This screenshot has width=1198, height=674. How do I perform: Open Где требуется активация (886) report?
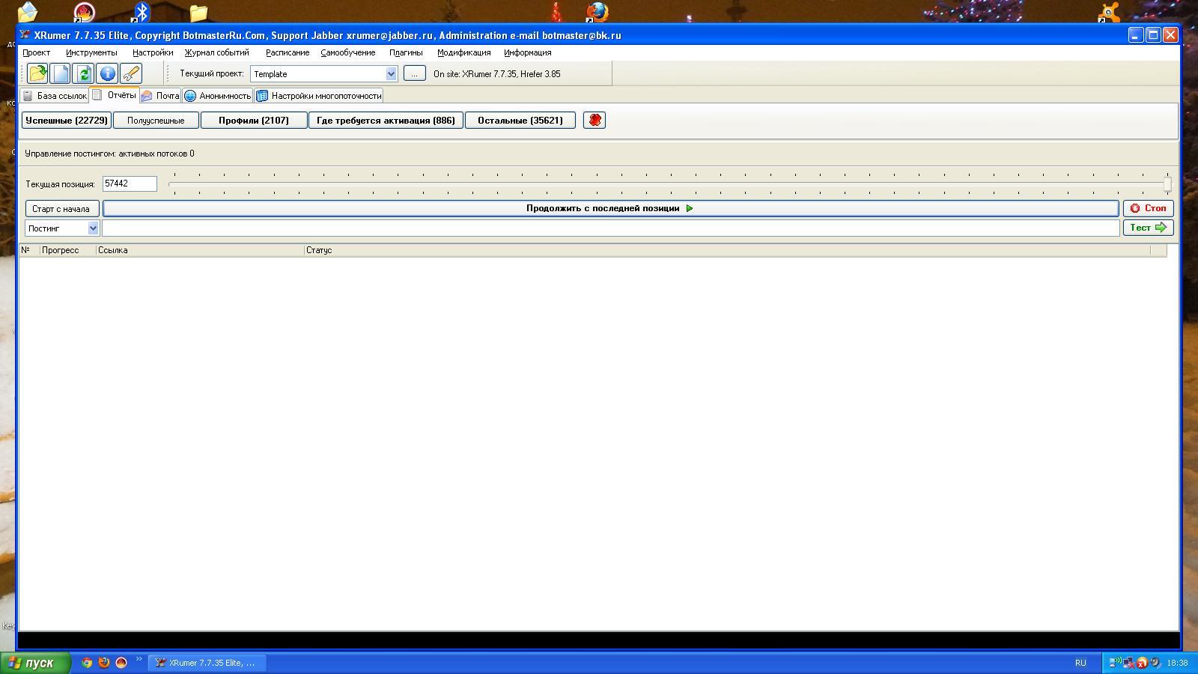(x=386, y=120)
